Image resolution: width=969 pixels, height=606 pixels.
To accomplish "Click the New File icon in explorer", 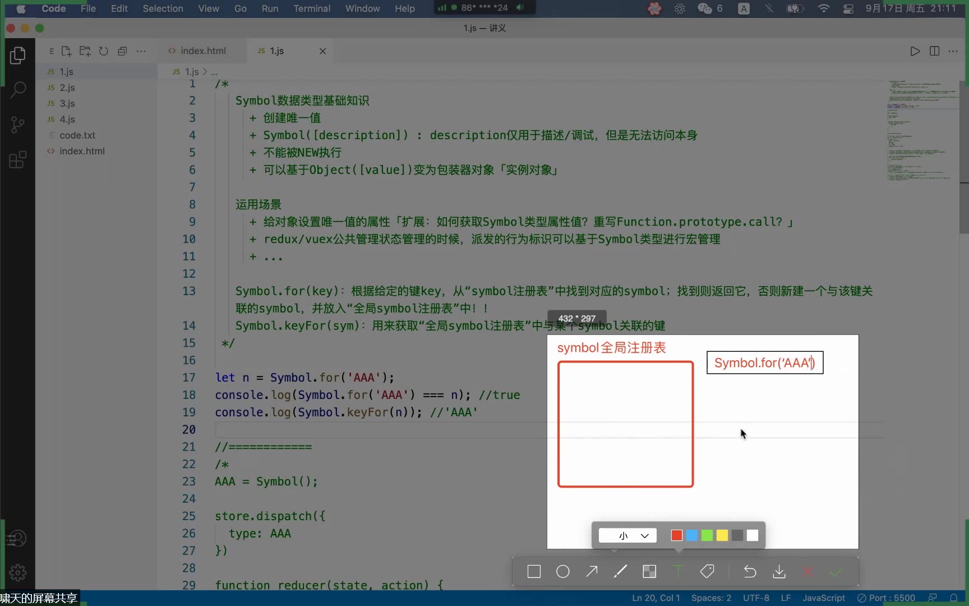I will pos(66,51).
